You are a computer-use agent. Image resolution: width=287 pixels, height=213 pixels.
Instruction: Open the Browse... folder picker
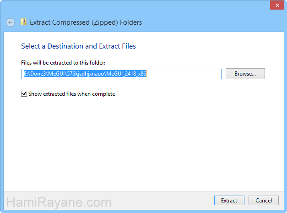pyautogui.click(x=245, y=74)
